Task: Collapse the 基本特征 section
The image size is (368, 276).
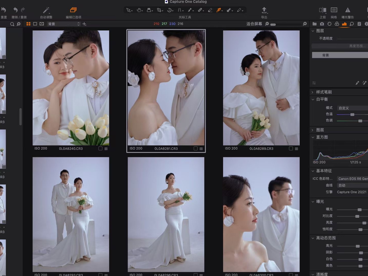Action: pos(313,171)
